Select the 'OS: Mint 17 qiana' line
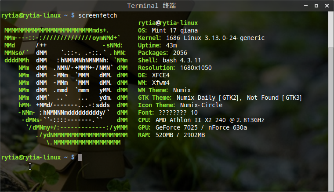The height and width of the screenshot is (192, 334). pyautogui.click(x=168, y=30)
